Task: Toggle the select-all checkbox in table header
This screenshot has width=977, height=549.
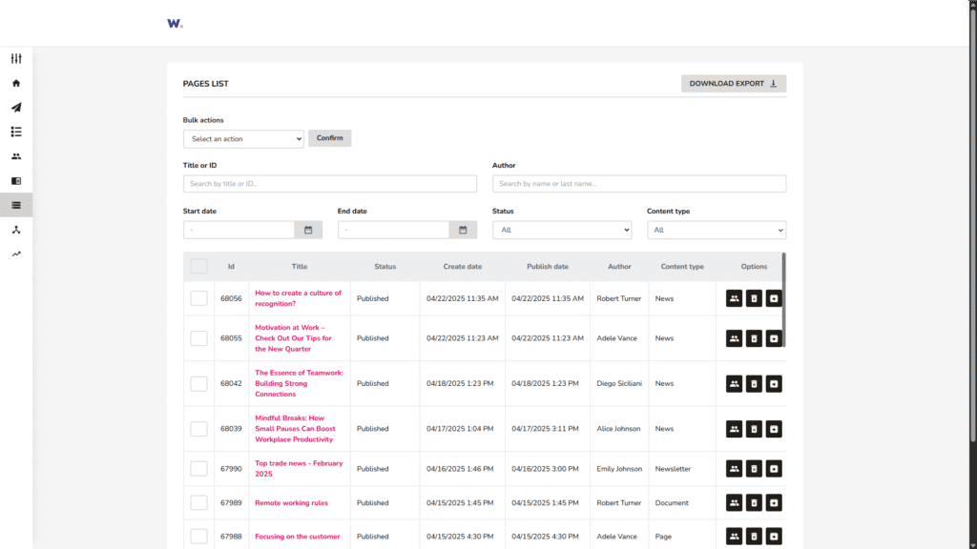Action: pos(198,267)
